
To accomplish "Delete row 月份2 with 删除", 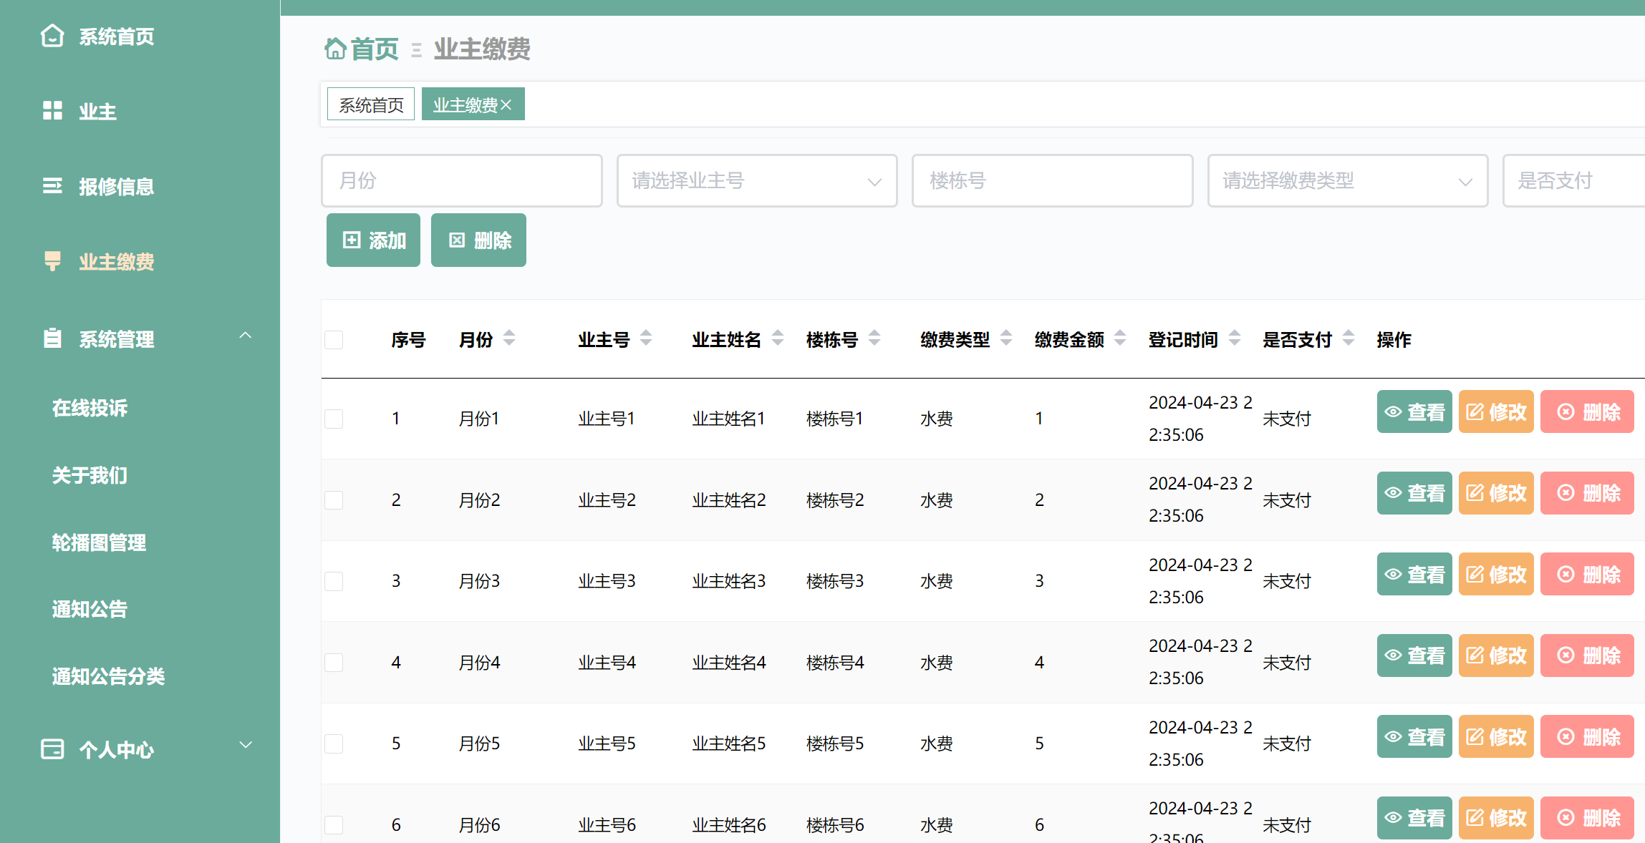I will pyautogui.click(x=1587, y=493).
